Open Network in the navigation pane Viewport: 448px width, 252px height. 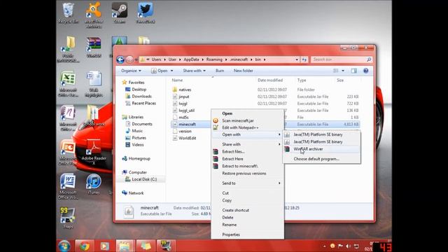coord(136,193)
